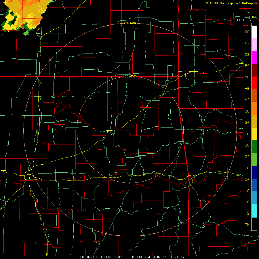Pick the light blue legend swatch
Image resolution: width=259 pixels, height=259 pixels.
point(254,198)
